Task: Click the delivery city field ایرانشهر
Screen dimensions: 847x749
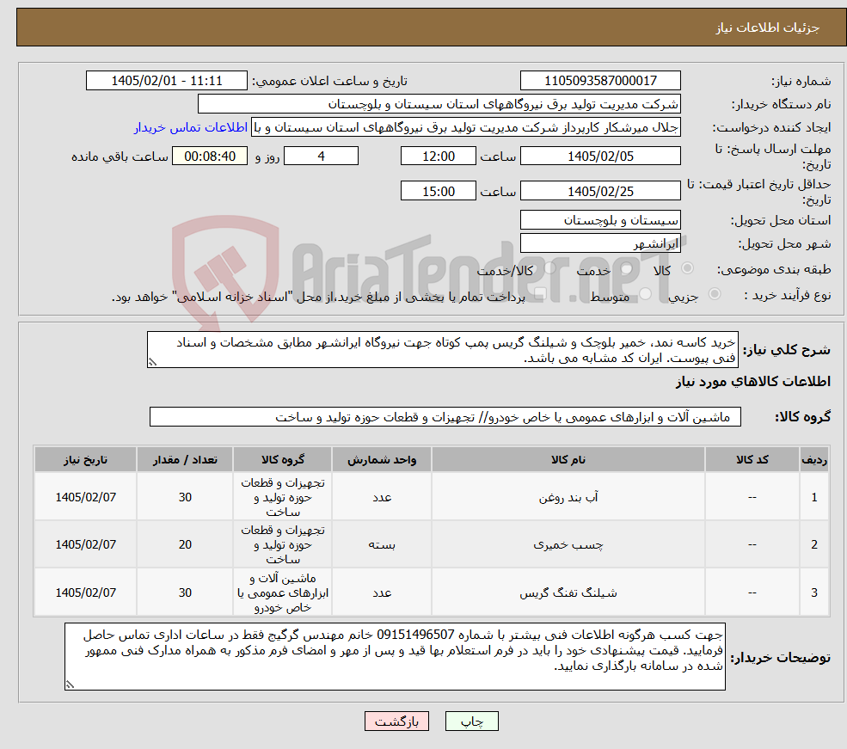Action: 600,243
